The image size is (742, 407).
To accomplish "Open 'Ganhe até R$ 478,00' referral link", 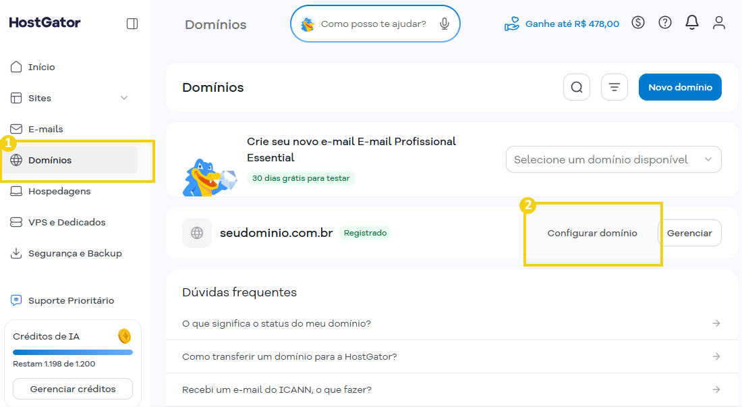I will click(x=572, y=24).
